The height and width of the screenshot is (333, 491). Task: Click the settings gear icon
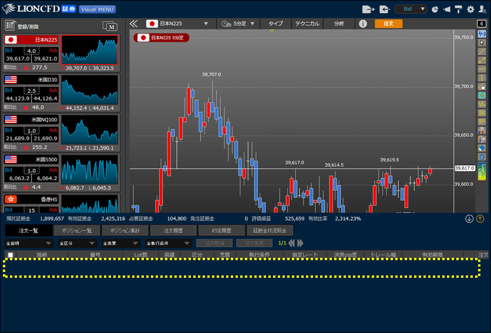470,9
